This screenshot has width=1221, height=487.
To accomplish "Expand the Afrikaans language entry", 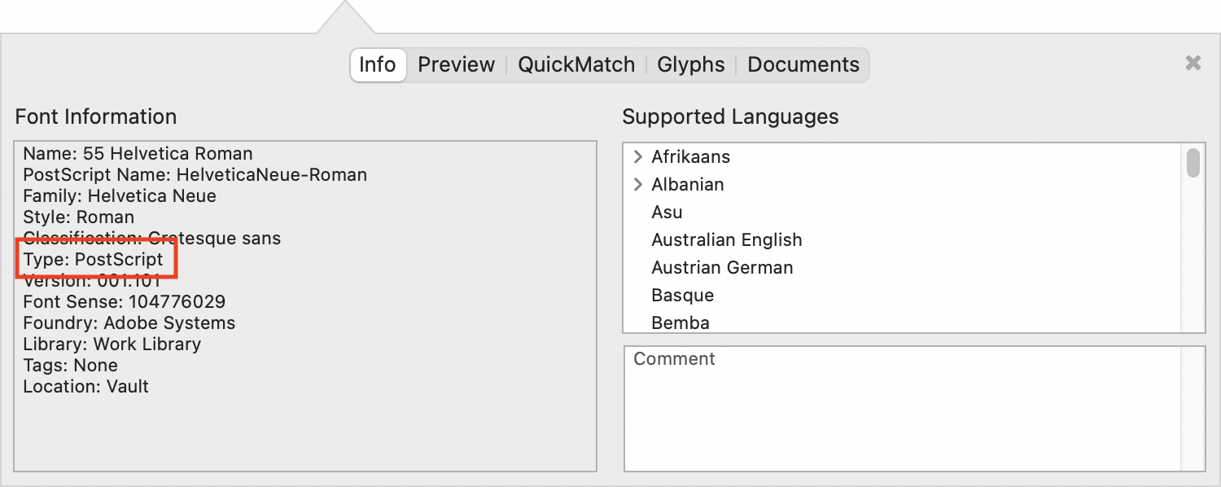I will [x=637, y=157].
